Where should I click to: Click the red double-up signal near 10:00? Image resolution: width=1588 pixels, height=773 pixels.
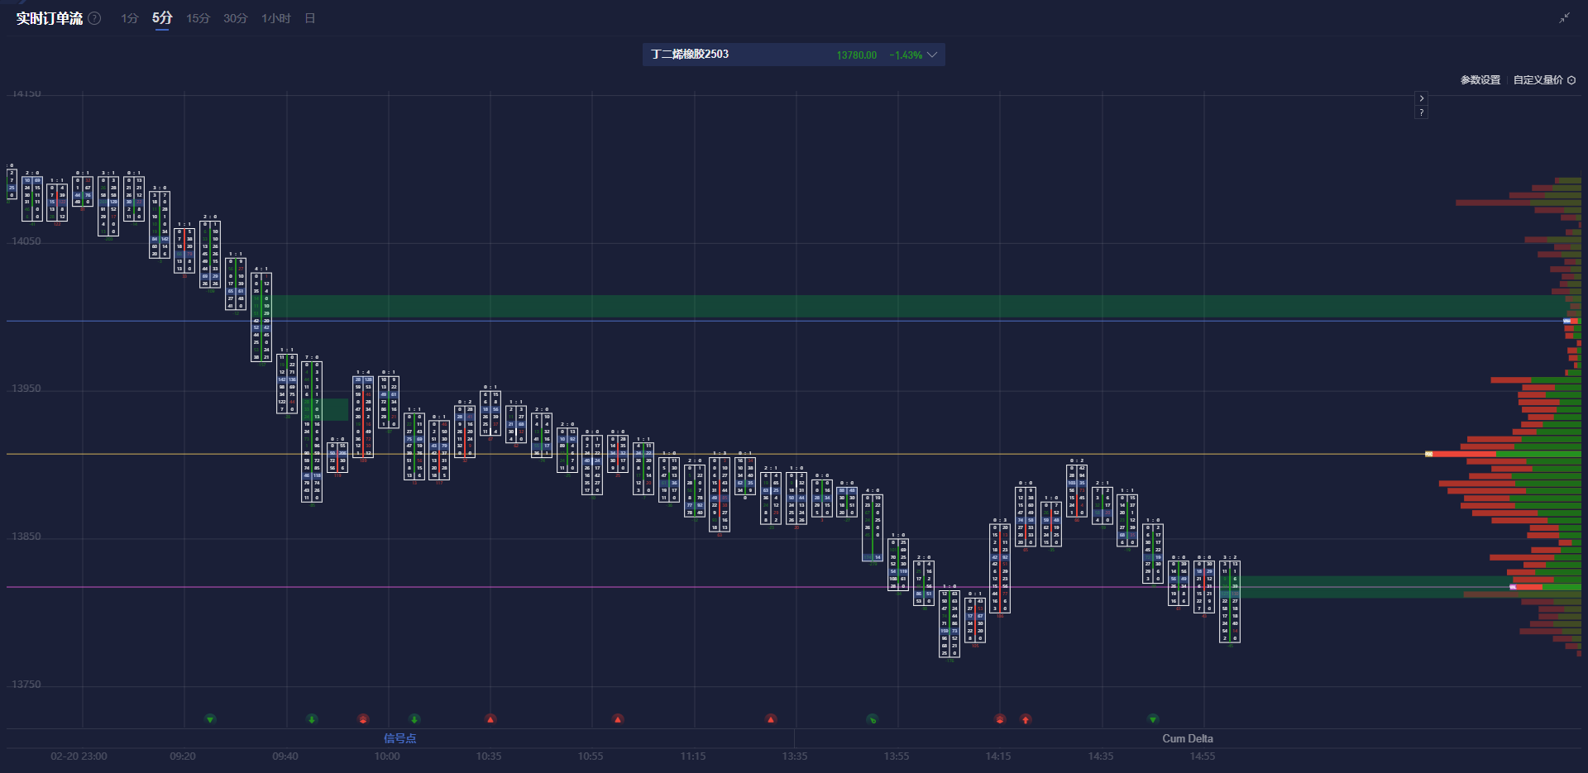(x=362, y=719)
